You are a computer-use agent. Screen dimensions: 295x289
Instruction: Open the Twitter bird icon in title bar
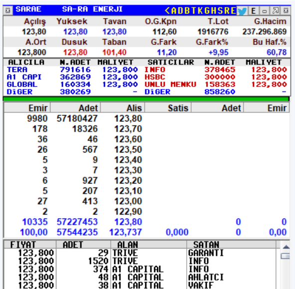pos(242,10)
